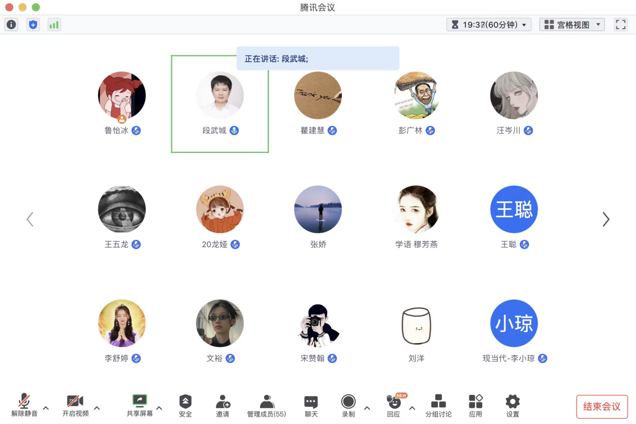The width and height of the screenshot is (636, 424).
Task: Expand the 宫格视图 layout dropdown
Action: pyautogui.click(x=572, y=24)
